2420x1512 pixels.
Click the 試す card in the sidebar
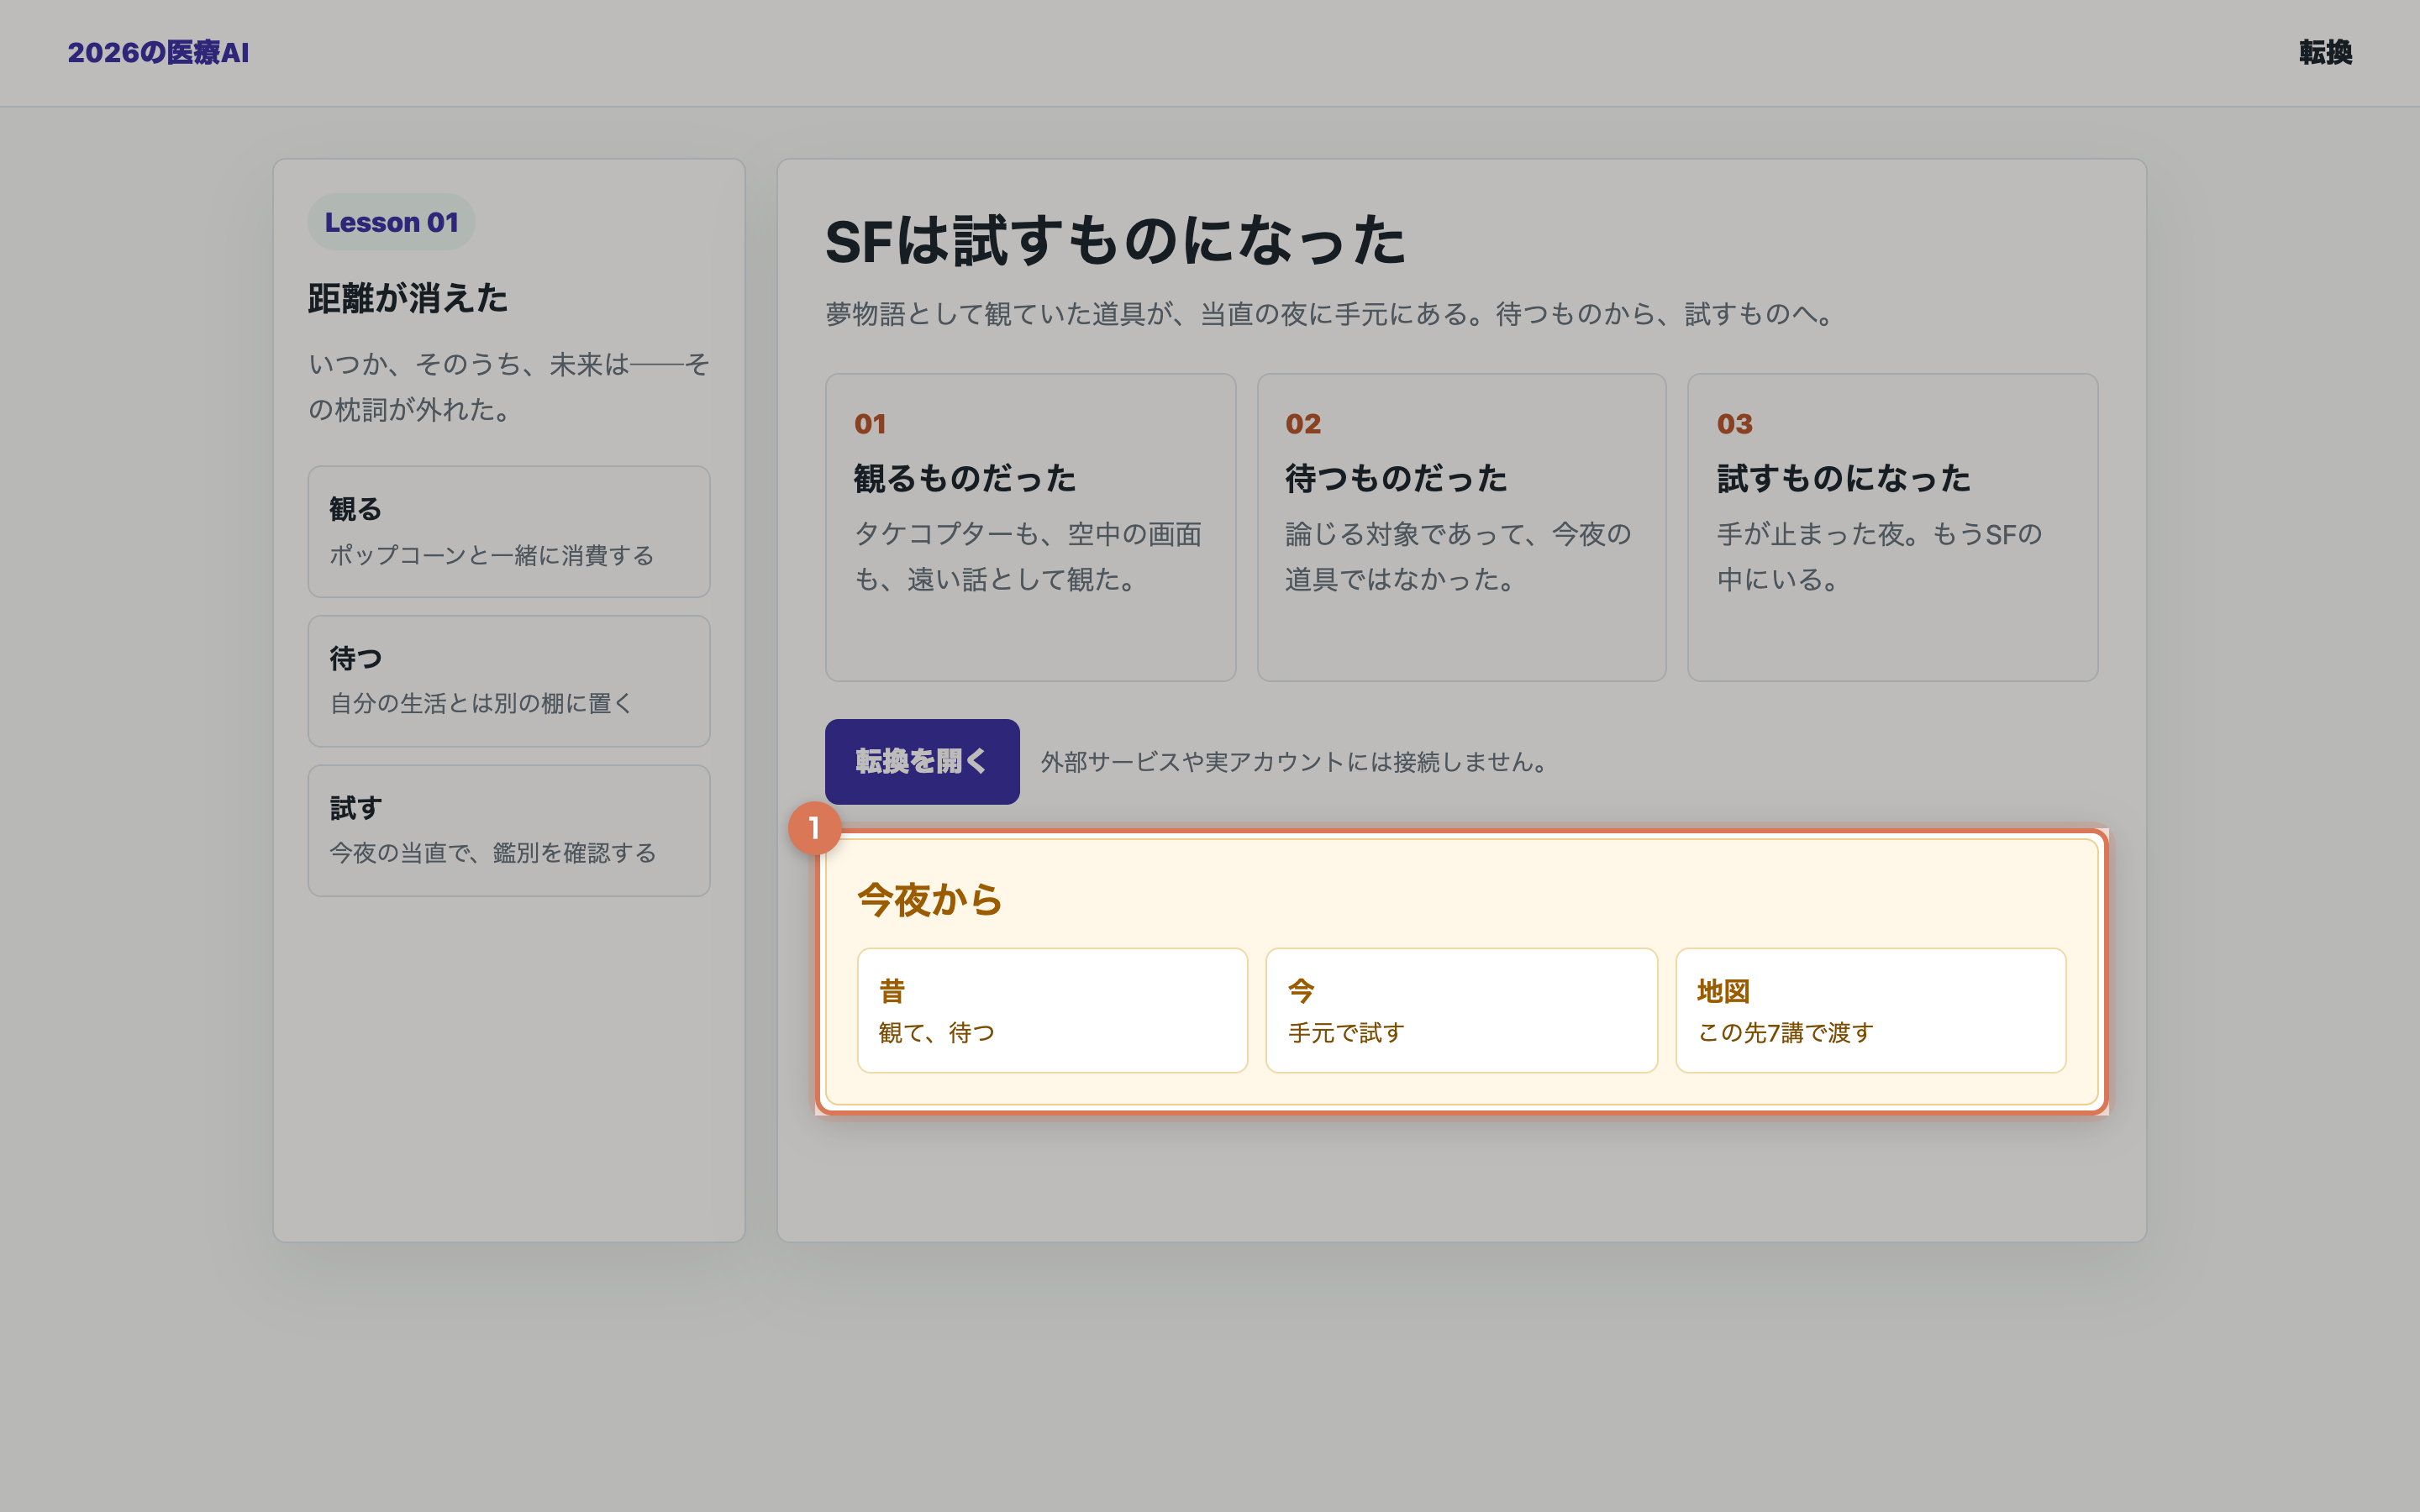click(509, 831)
